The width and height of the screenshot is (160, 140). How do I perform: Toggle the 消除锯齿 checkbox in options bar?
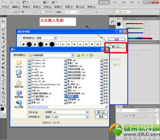(x=43, y=12)
